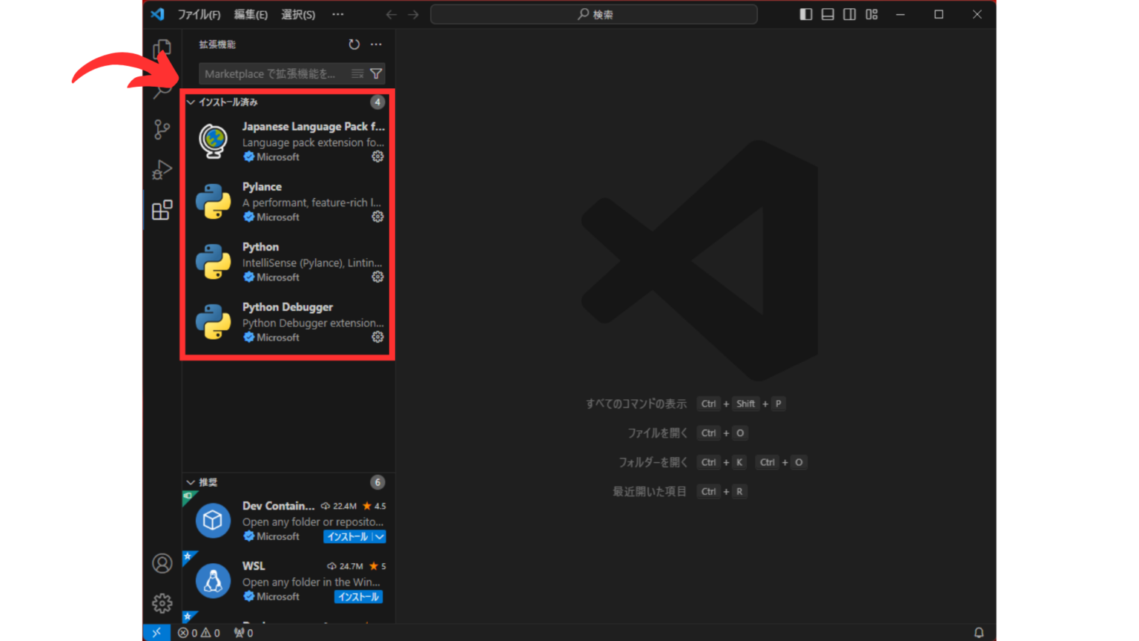Install the WSL extension
This screenshot has width=1139, height=641.
click(x=358, y=596)
